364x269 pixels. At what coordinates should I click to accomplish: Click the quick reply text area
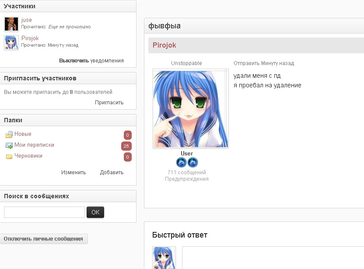pyautogui.click(x=273, y=258)
